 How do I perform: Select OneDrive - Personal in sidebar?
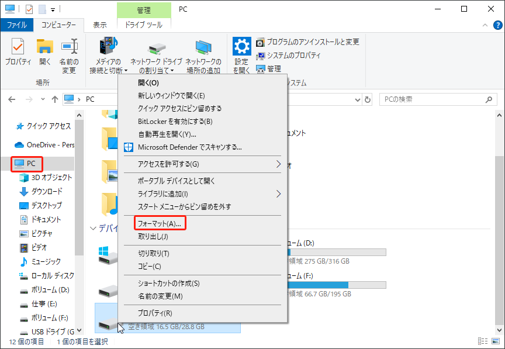tap(44, 145)
